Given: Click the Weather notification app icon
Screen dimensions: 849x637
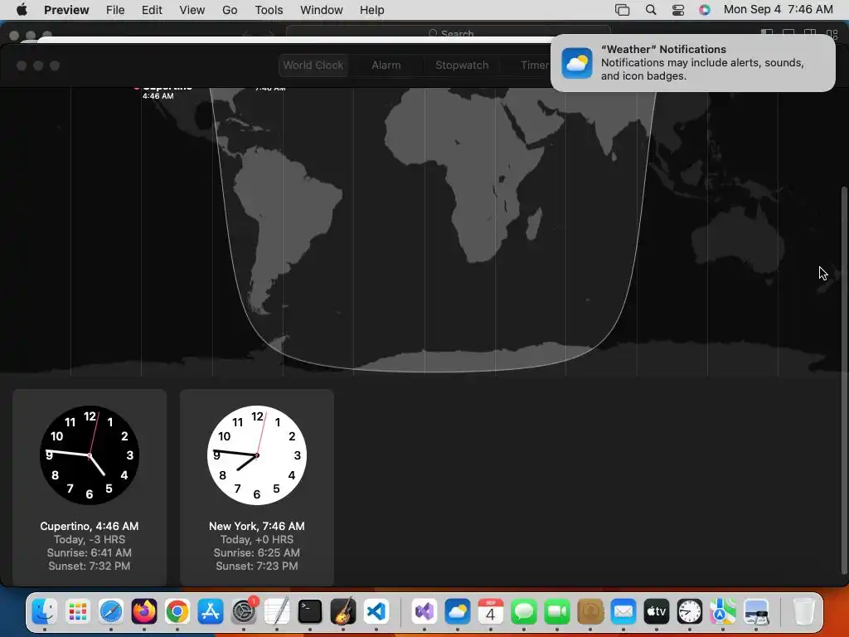Looking at the screenshot, I should pyautogui.click(x=577, y=63).
